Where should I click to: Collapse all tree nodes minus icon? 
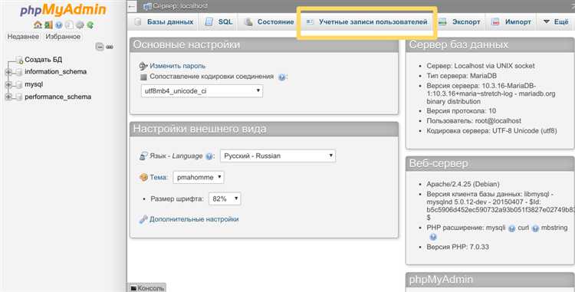pyautogui.click(x=100, y=47)
